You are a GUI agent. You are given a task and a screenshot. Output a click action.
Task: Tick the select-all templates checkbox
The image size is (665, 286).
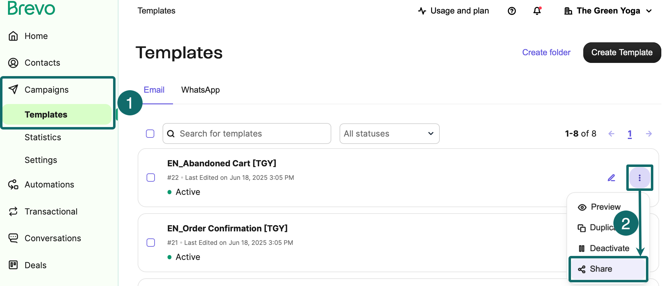point(150,134)
